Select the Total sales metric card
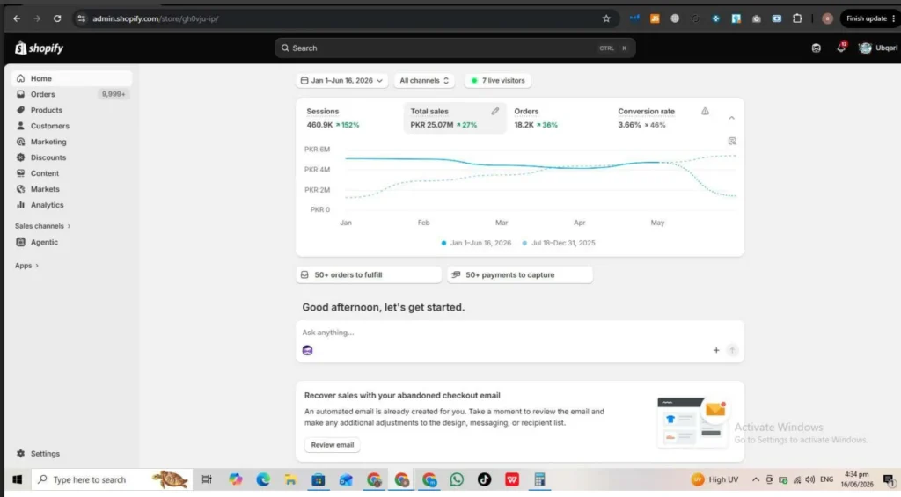901x497 pixels. coord(454,118)
